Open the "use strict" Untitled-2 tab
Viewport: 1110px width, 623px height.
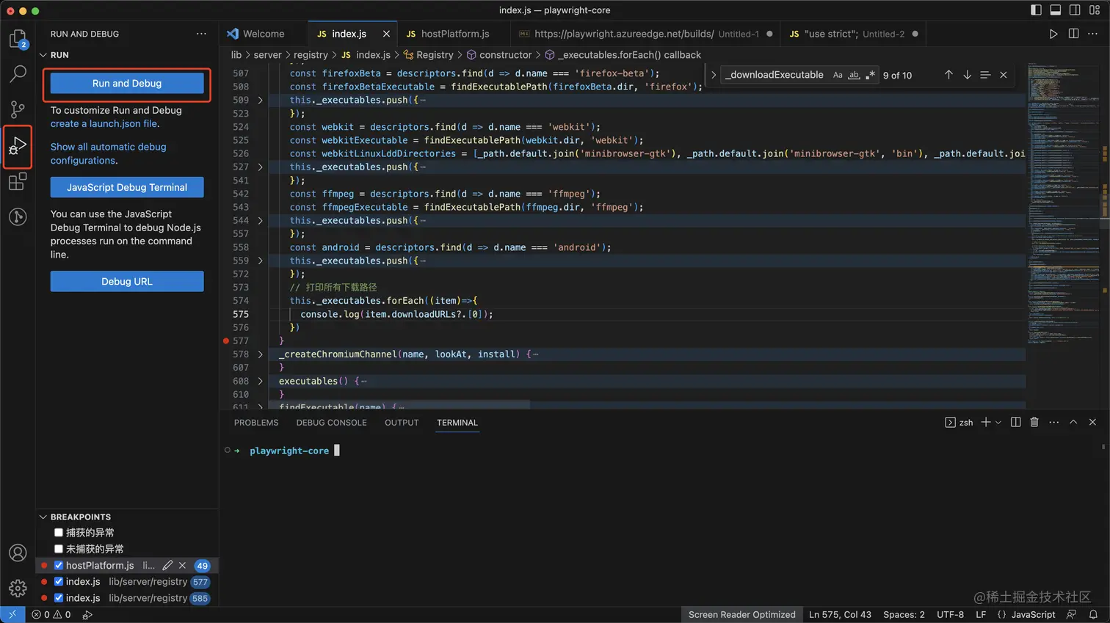pos(855,34)
